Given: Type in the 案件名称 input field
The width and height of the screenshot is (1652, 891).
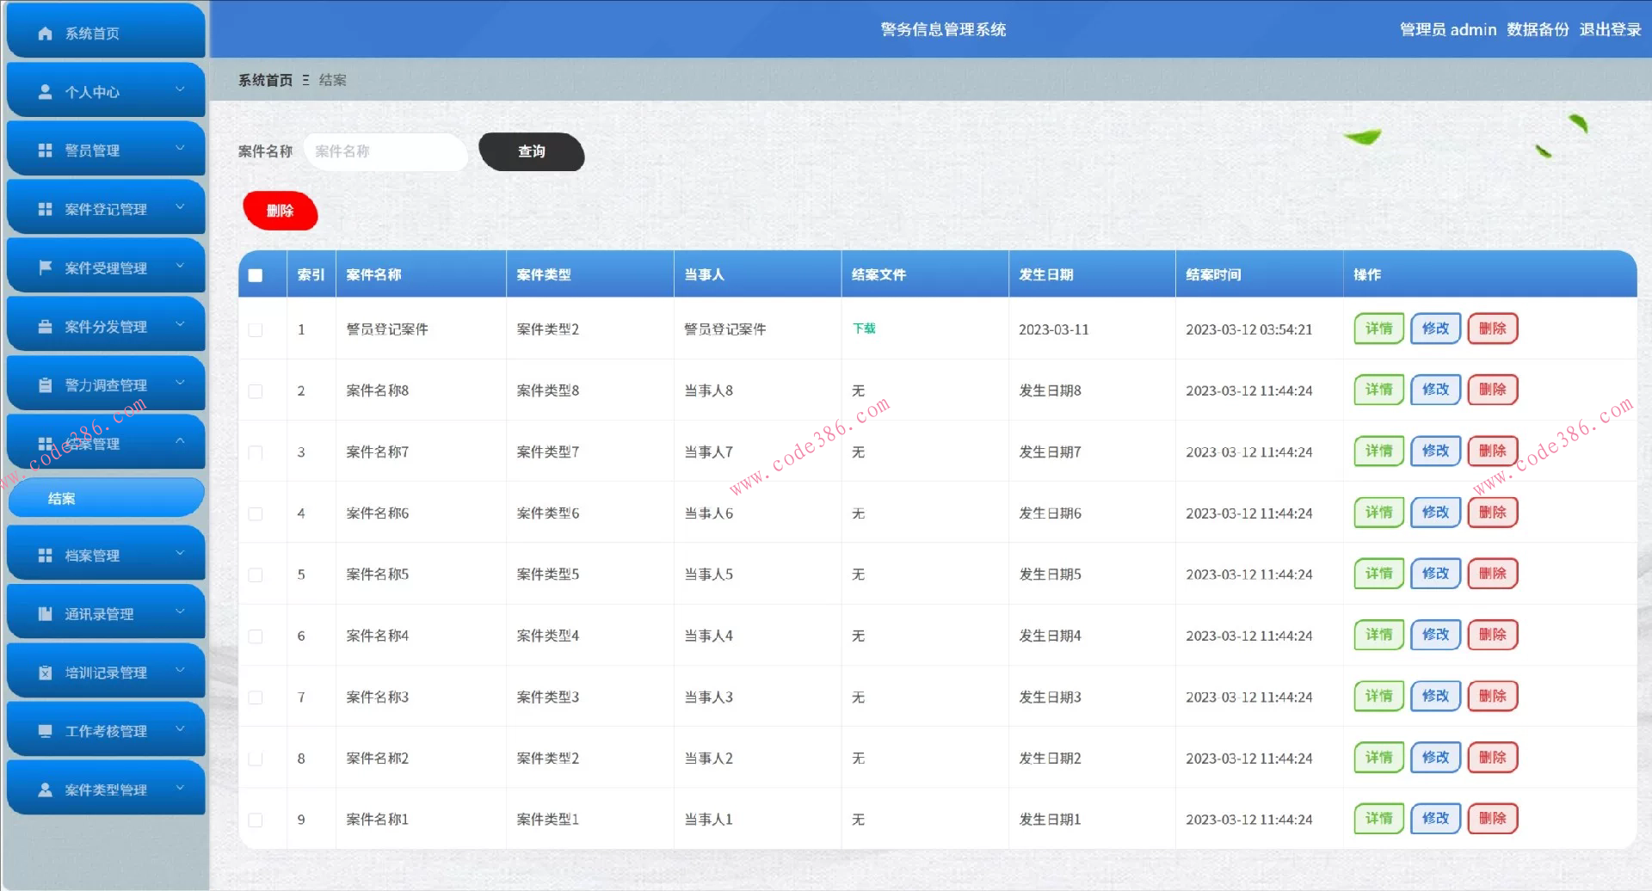Looking at the screenshot, I should point(385,151).
